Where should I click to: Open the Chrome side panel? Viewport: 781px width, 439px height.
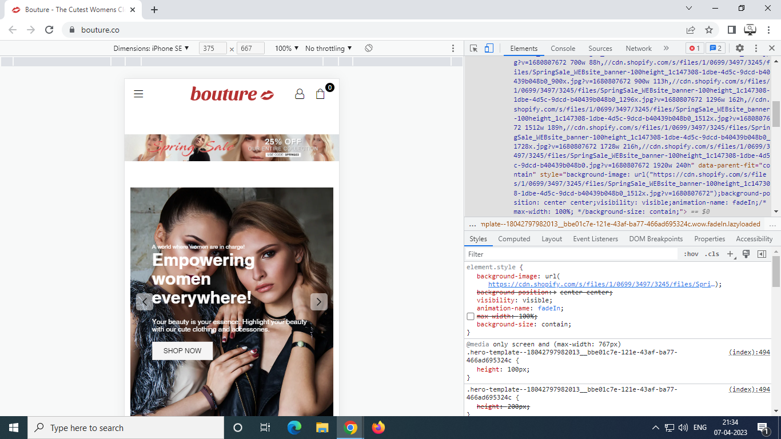click(731, 30)
